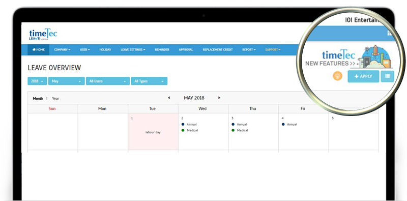
Task: Click the TimeTec Leave logo
Action: [43, 34]
